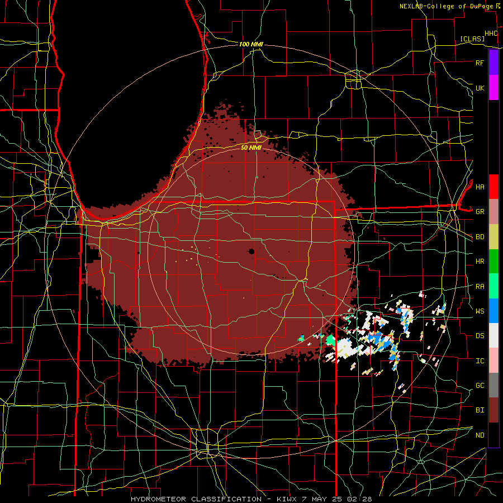This screenshot has width=503, height=503.
Task: Click the GR legend label
Action: [x=480, y=212]
